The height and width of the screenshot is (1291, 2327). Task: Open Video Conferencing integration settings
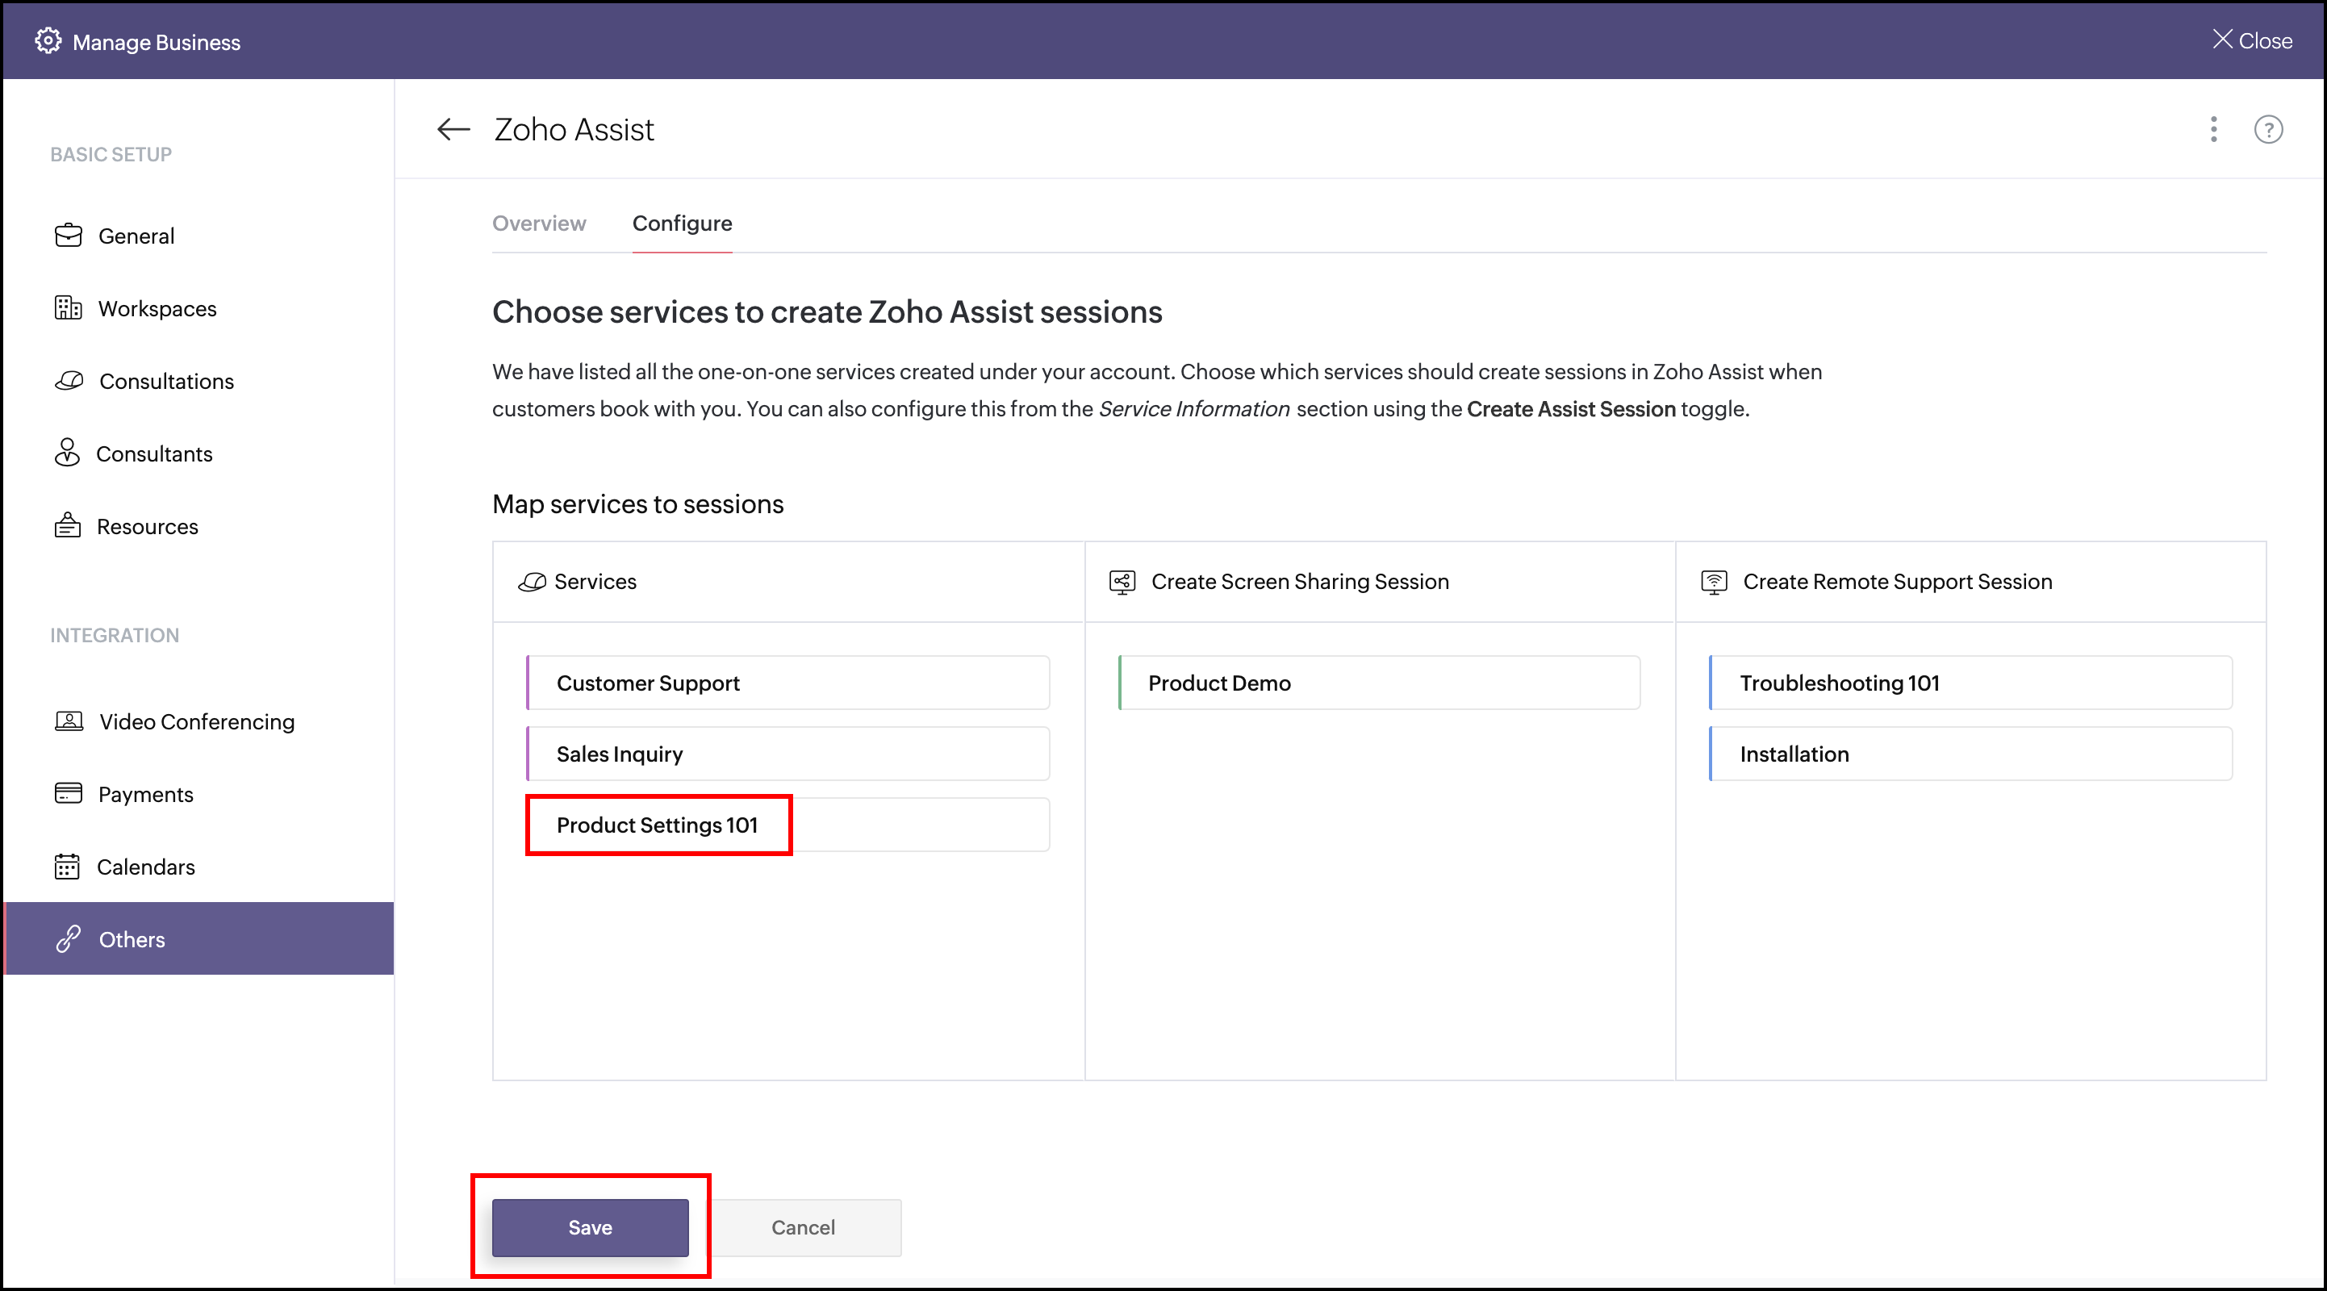(196, 721)
